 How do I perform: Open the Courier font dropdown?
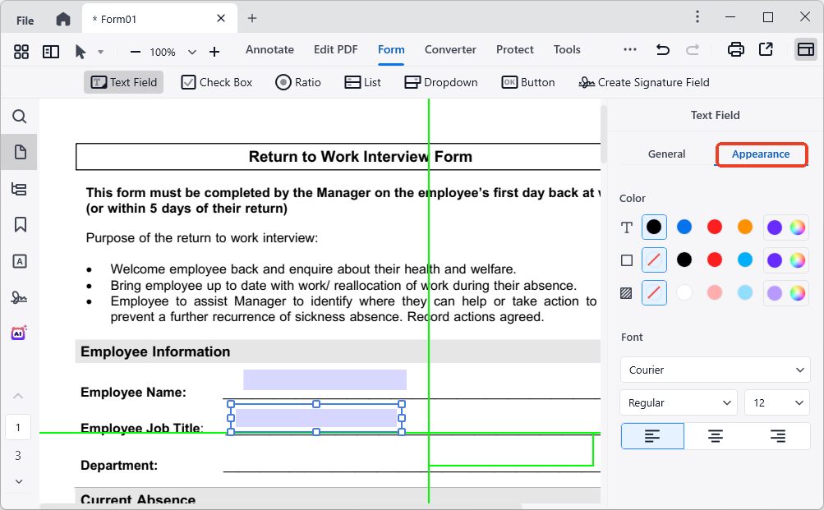point(714,370)
